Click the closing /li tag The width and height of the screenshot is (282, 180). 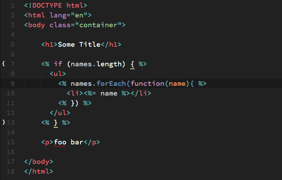coord(141,93)
